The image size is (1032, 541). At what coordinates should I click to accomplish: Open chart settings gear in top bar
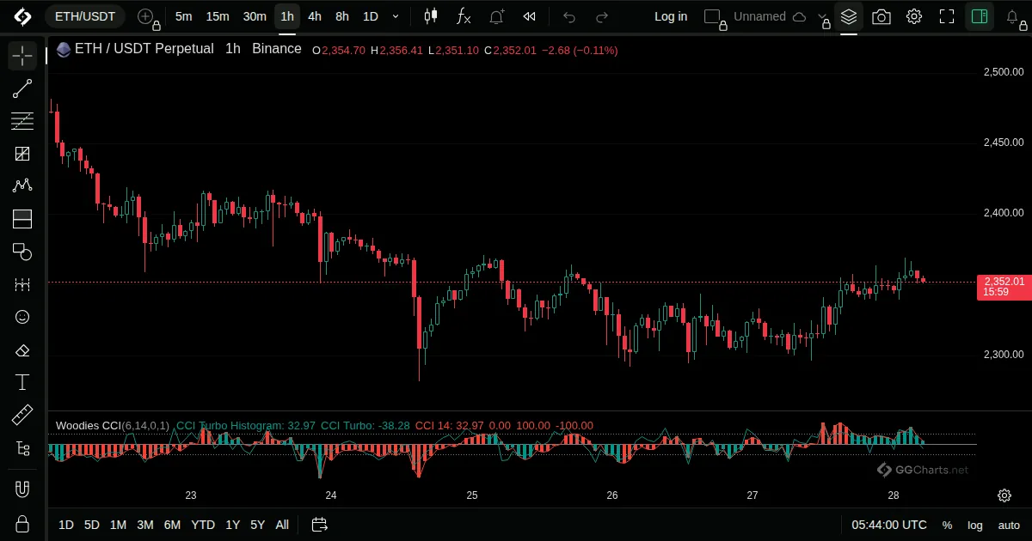click(x=914, y=16)
